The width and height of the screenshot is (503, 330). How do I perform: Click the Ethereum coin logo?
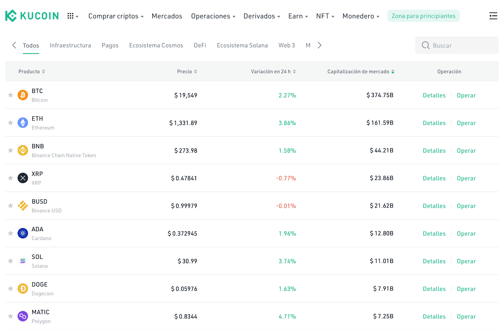(23, 123)
